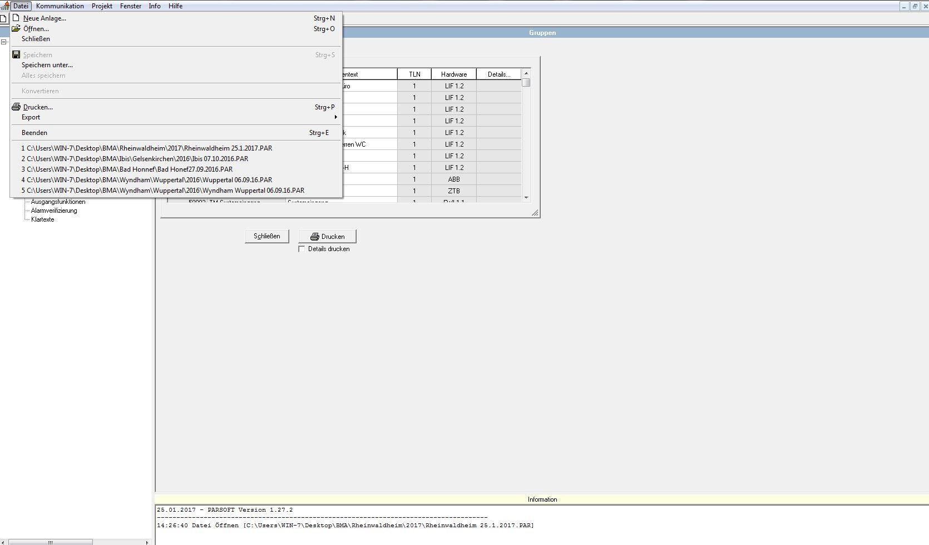
Task: Click the PARSOFT application icon in the title corner
Action: (5, 6)
